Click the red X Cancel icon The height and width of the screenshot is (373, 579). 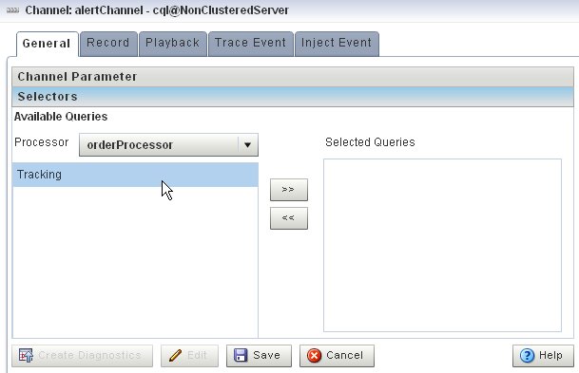(x=315, y=356)
